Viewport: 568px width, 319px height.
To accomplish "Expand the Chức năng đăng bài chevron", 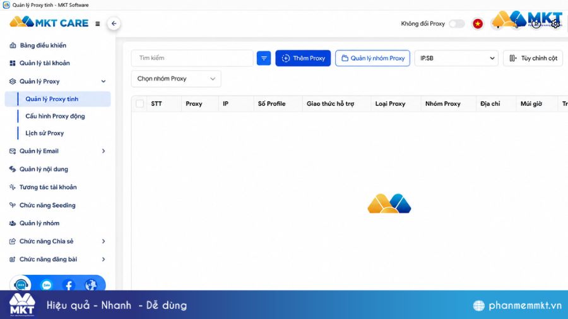I will pyautogui.click(x=104, y=259).
